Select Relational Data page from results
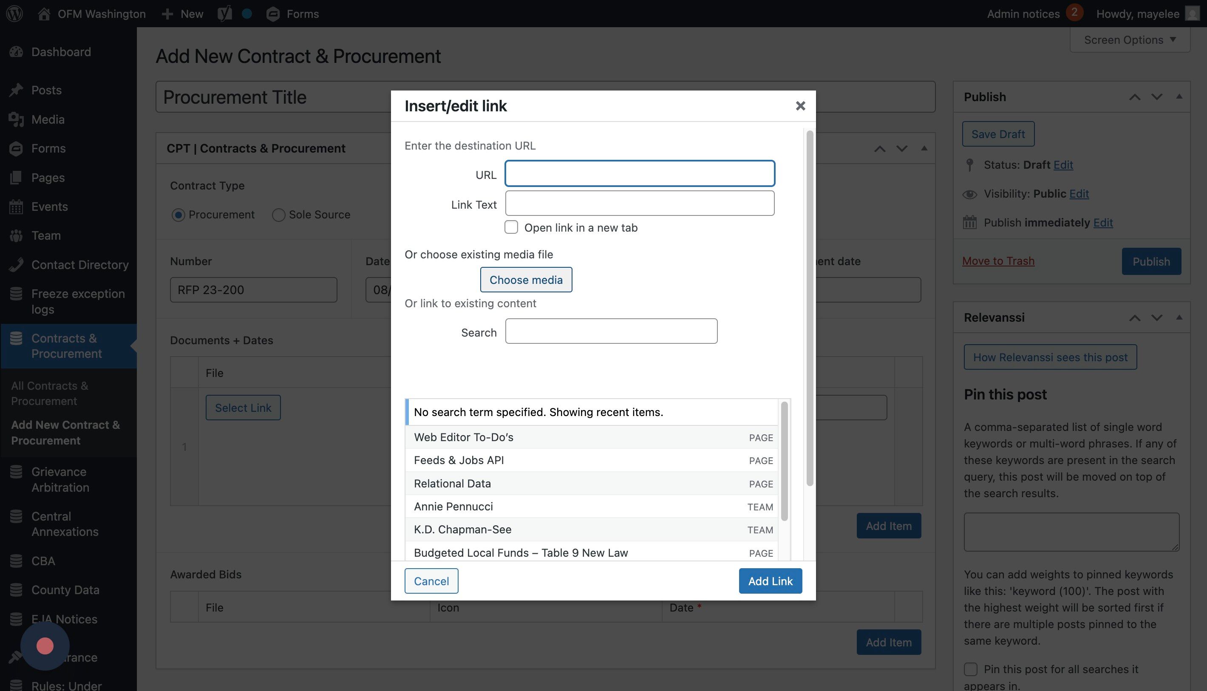Image resolution: width=1207 pixels, height=691 pixels. pyautogui.click(x=452, y=483)
